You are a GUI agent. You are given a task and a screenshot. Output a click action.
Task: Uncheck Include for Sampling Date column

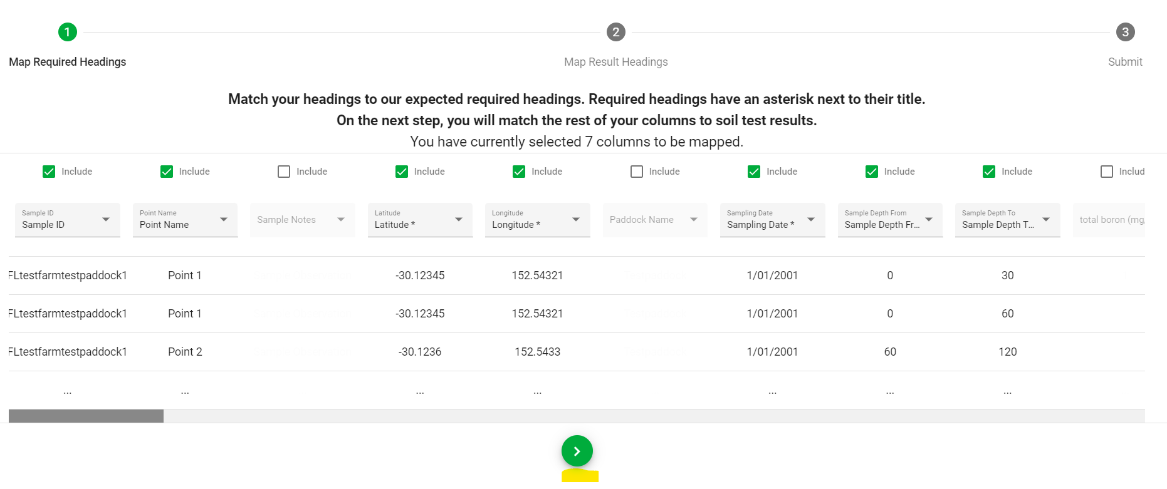(754, 172)
